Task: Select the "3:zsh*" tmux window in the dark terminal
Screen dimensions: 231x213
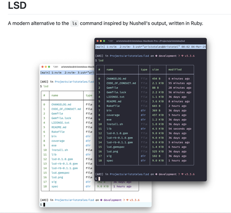Action: (138, 47)
